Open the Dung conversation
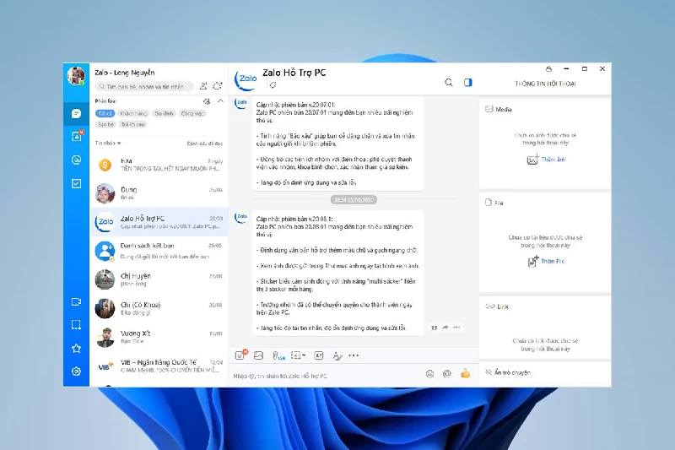 tap(159, 193)
